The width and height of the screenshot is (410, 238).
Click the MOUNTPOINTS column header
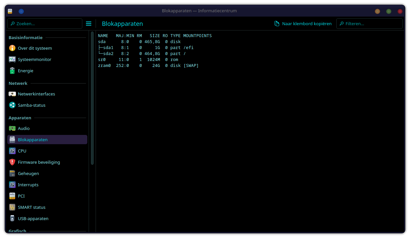coord(198,36)
